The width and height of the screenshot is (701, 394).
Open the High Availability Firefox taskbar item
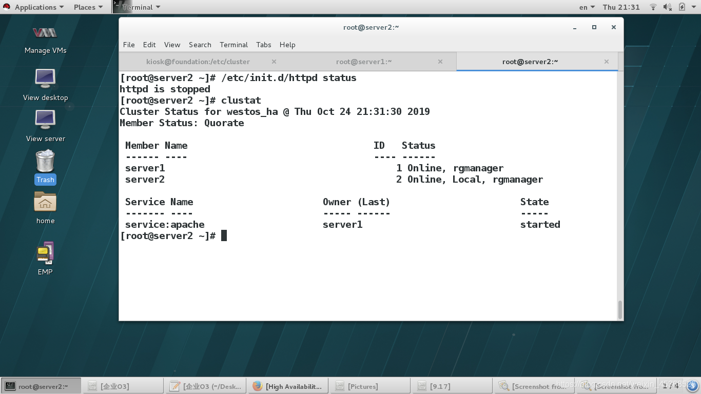point(288,386)
